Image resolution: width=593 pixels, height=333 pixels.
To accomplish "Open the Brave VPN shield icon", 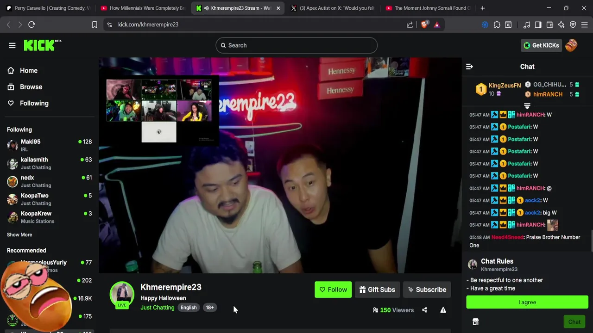I will 573,25.
